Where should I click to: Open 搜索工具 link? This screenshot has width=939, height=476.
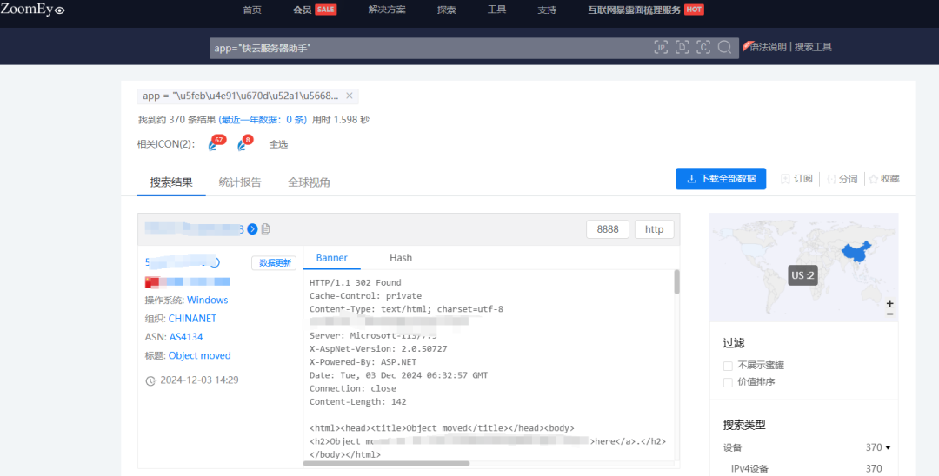click(x=813, y=47)
